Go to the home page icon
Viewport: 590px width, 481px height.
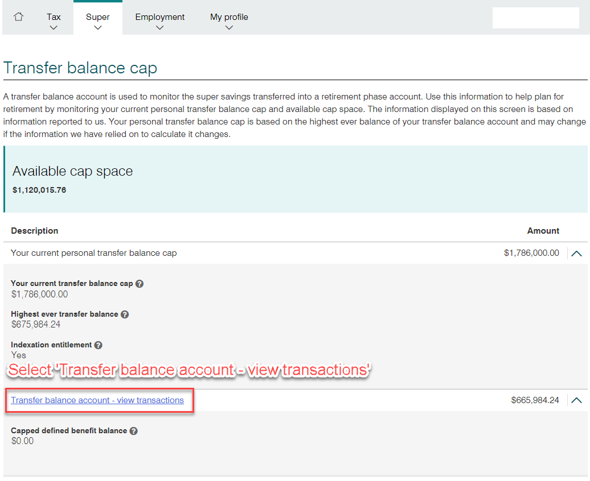[18, 17]
